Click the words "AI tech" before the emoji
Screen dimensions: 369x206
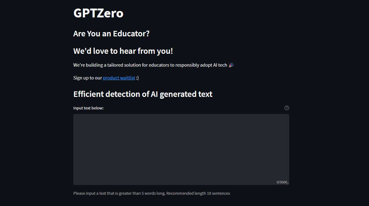point(220,65)
